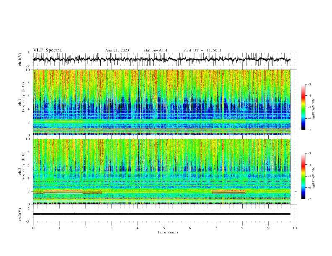This screenshot has height=256, width=332.
Task: Select the "start UT = 11:50:1" text
Action: click(202, 50)
